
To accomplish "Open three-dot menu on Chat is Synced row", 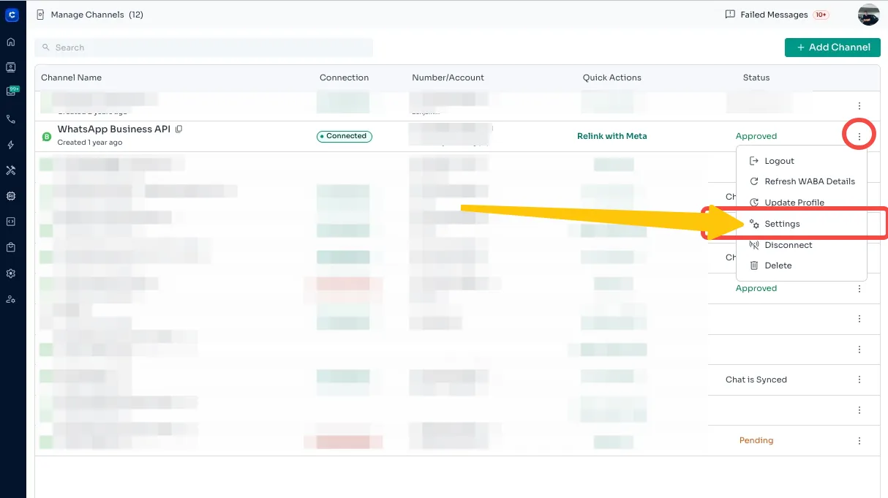I will pyautogui.click(x=859, y=380).
